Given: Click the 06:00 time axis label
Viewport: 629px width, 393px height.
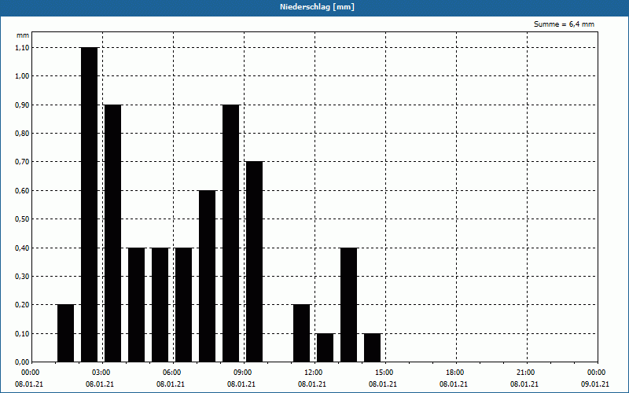Looking at the screenshot, I should click(171, 373).
